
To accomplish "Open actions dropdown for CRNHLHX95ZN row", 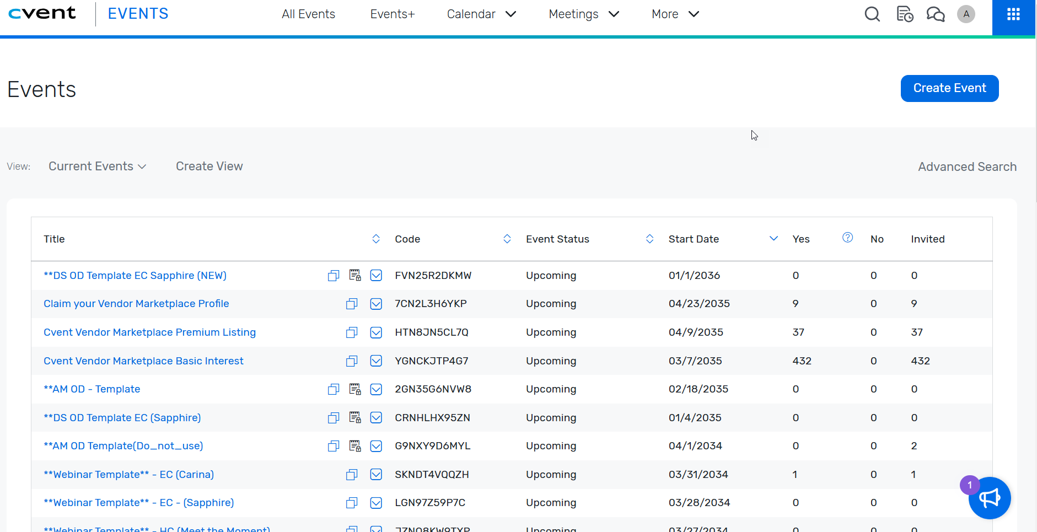I will (376, 417).
